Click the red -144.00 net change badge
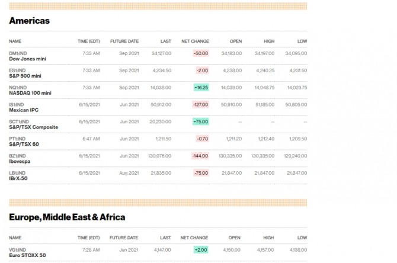Viewport: 397px width, 263px height. [200, 156]
